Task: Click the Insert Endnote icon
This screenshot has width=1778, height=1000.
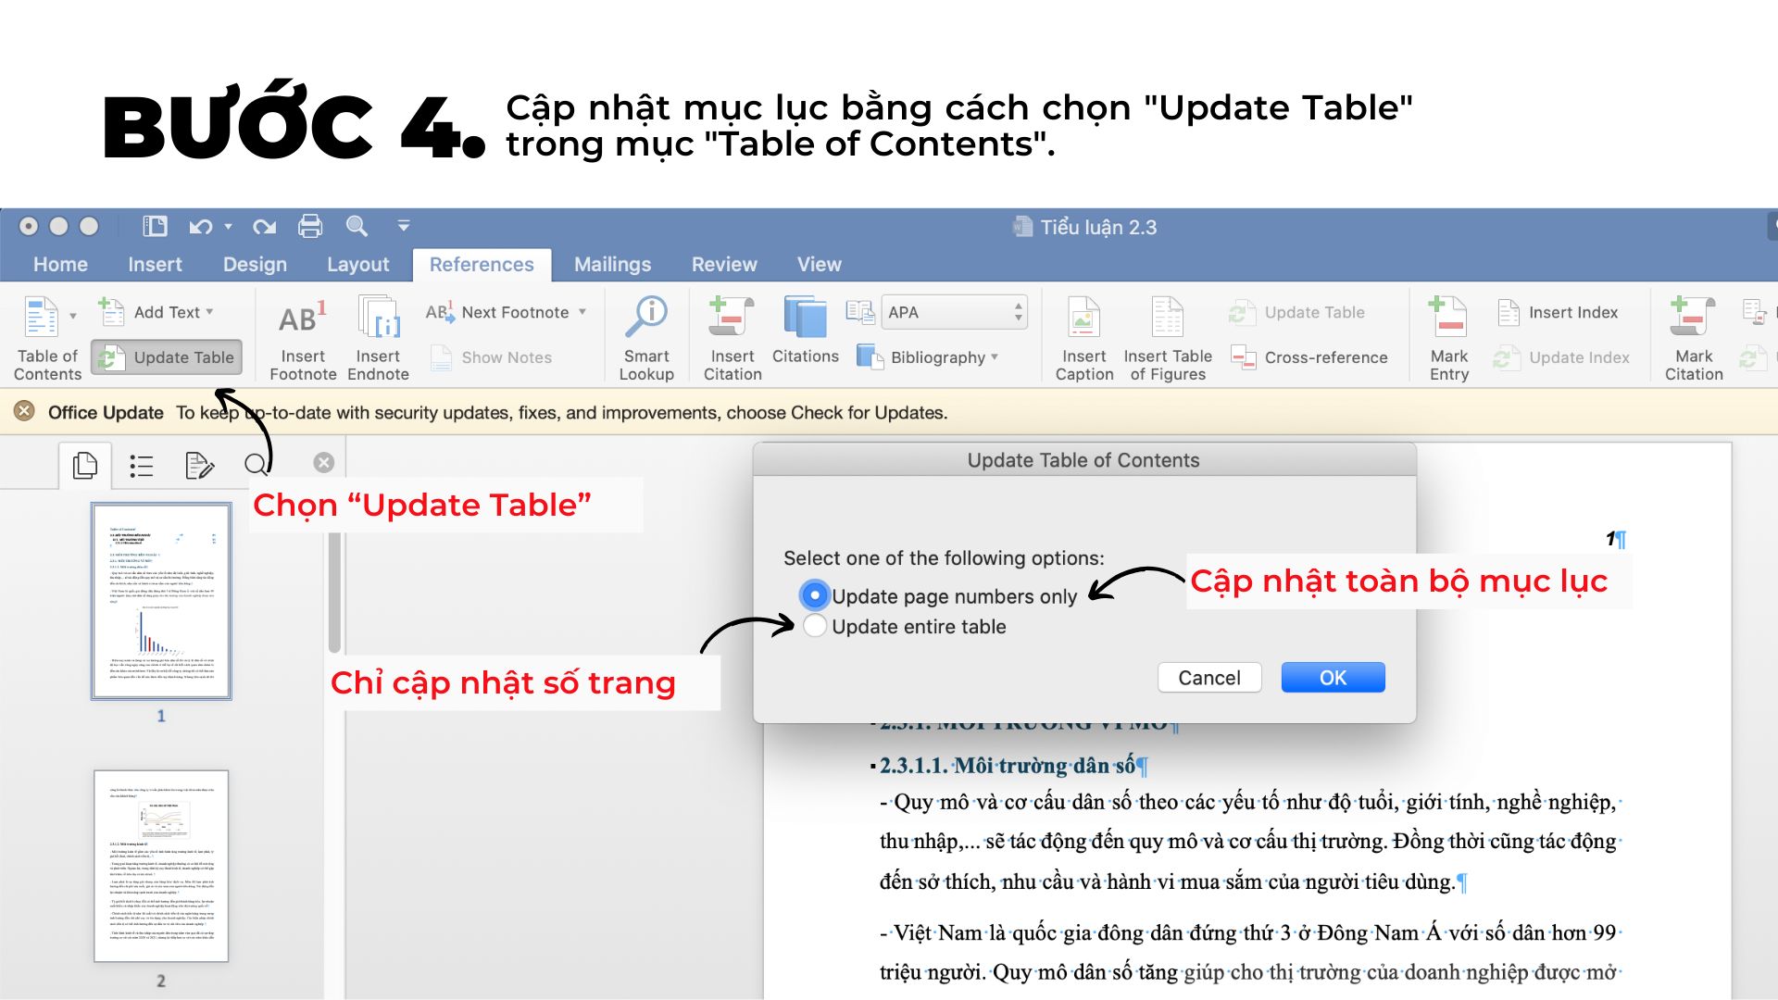Action: click(379, 318)
